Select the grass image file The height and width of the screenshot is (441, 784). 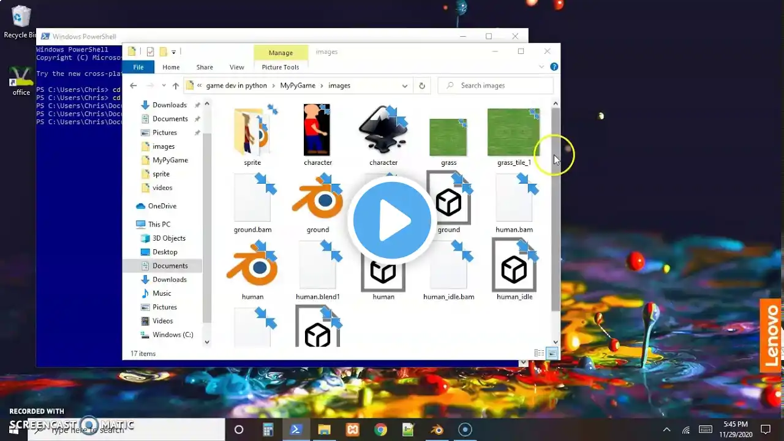[x=449, y=140]
